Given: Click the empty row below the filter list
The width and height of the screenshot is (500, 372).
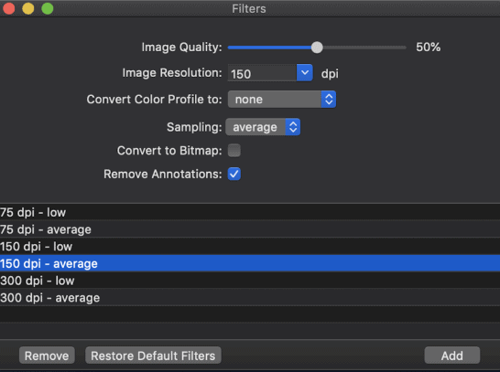Looking at the screenshot, I should coord(250,314).
